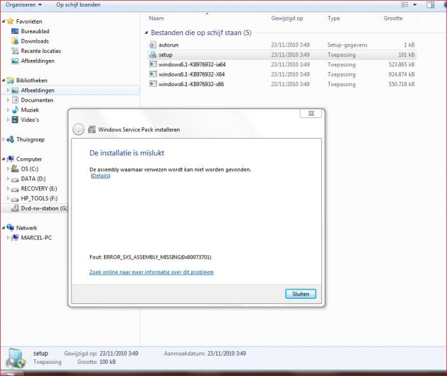Collapse the Bibliotheken group
The height and width of the screenshot is (376, 447).
[x=3, y=80]
